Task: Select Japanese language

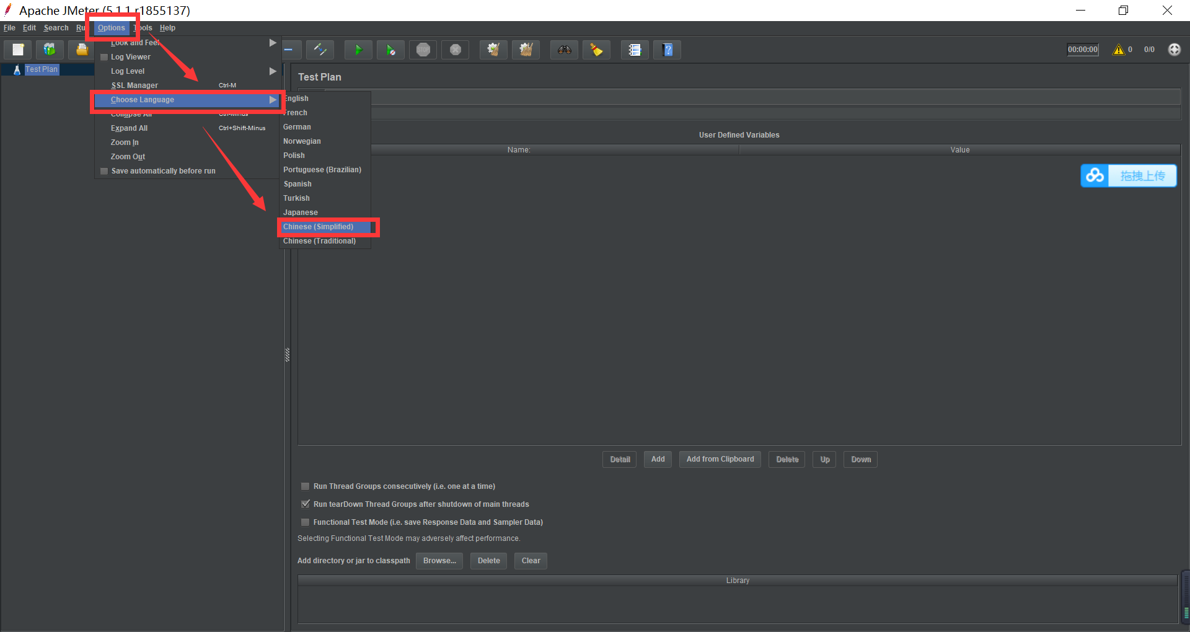Action: pyautogui.click(x=325, y=213)
